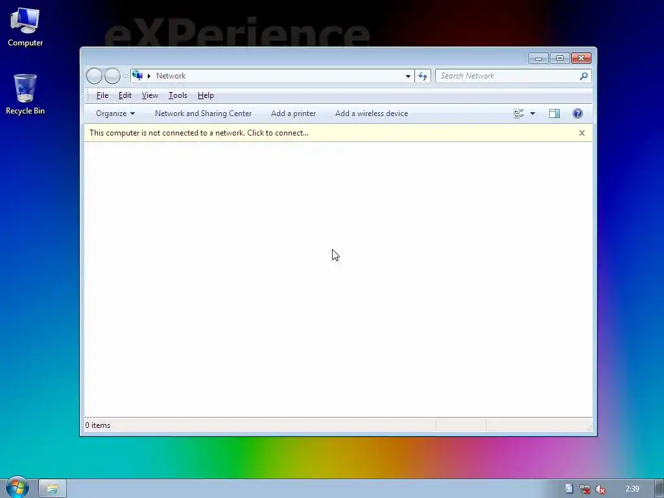The width and height of the screenshot is (664, 498).
Task: Open Network and Sharing Center
Action: [203, 113]
